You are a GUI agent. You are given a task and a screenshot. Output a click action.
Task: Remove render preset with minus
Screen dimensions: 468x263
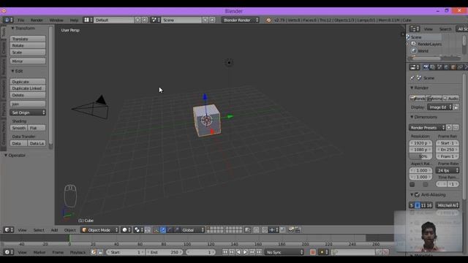(x=456, y=128)
